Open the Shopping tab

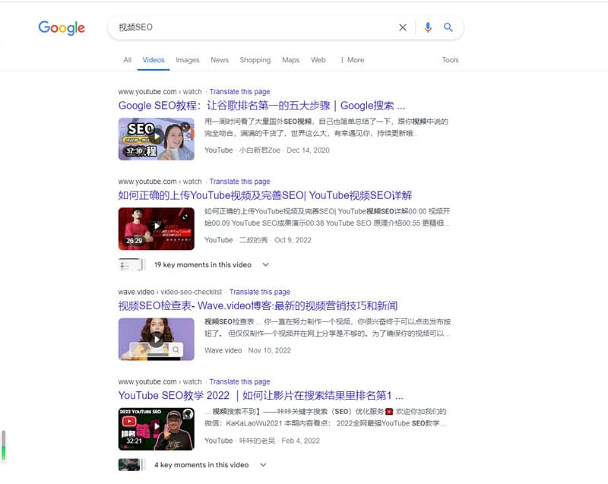coord(255,60)
